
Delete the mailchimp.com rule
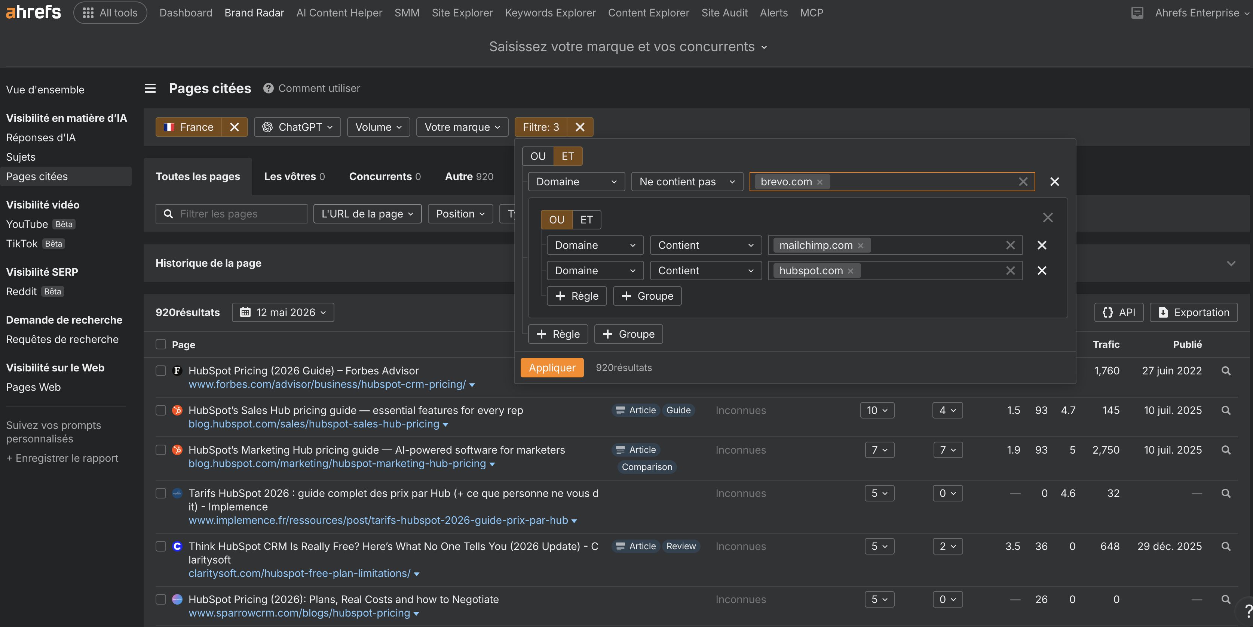[1041, 245]
